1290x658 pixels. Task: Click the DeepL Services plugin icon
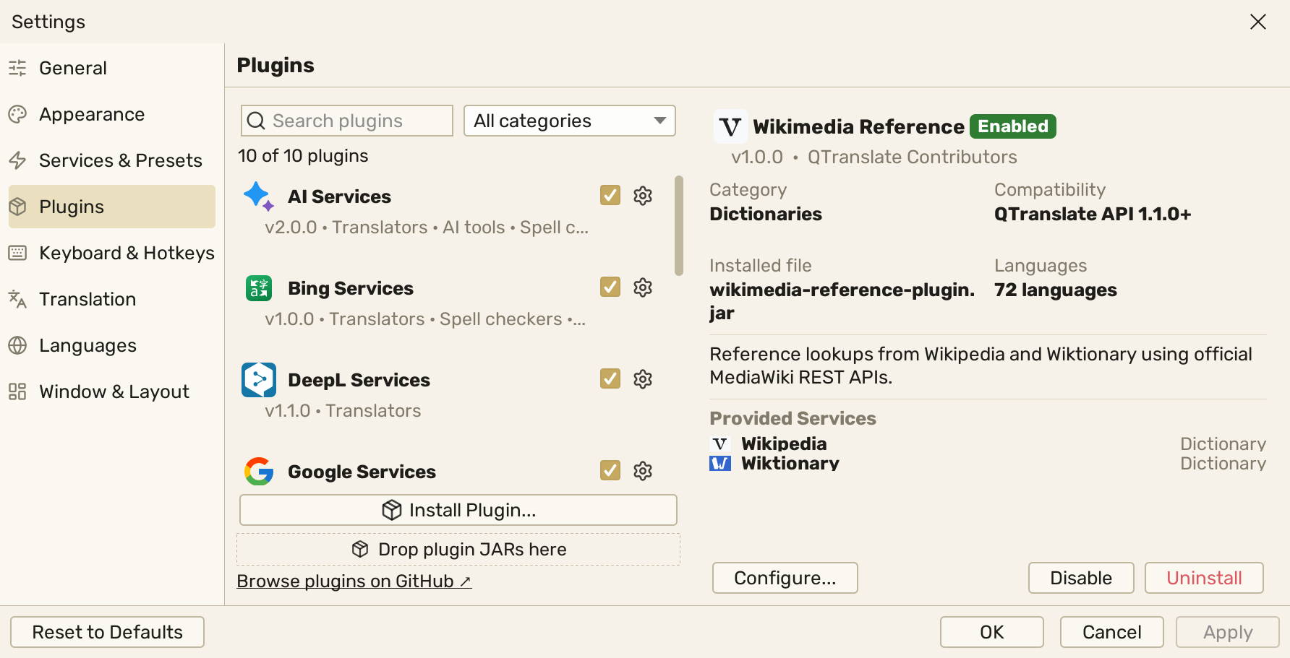coord(259,380)
